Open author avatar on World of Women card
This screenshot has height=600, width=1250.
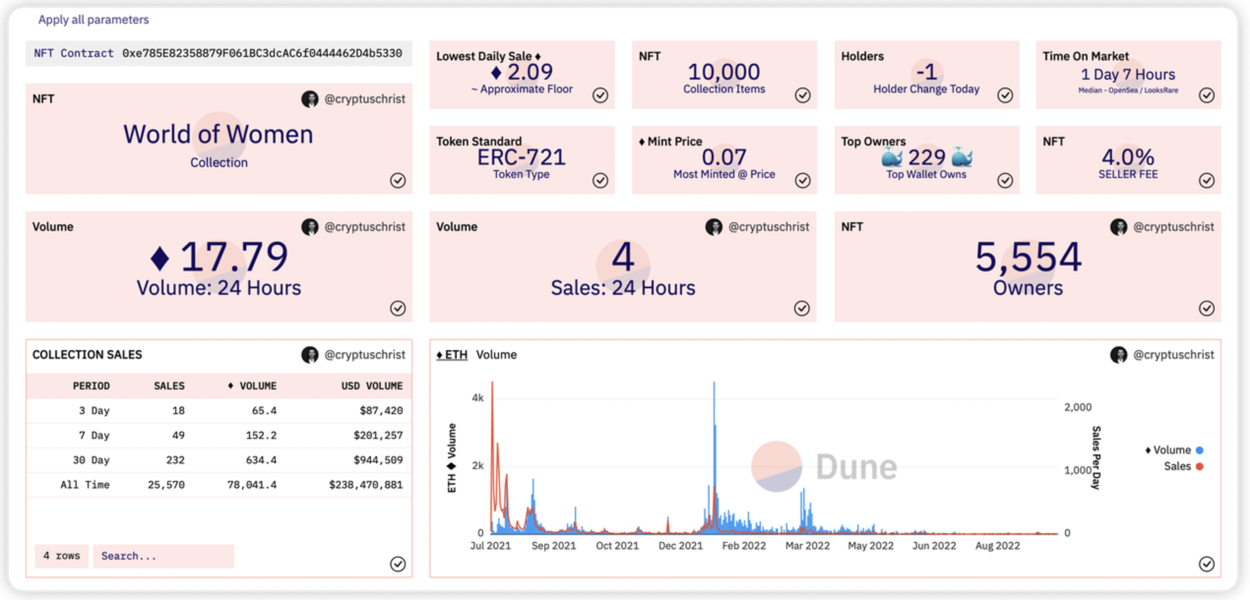310,99
